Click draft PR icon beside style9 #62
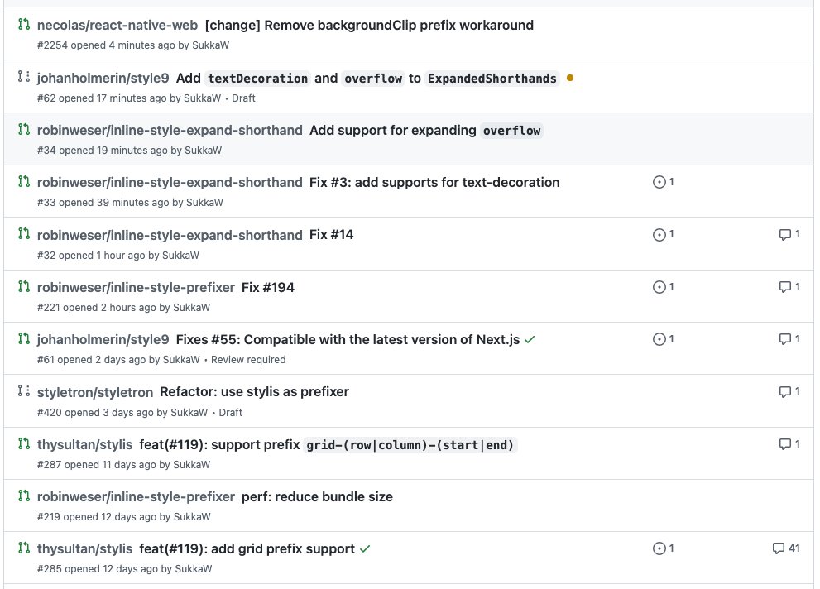 [24, 78]
